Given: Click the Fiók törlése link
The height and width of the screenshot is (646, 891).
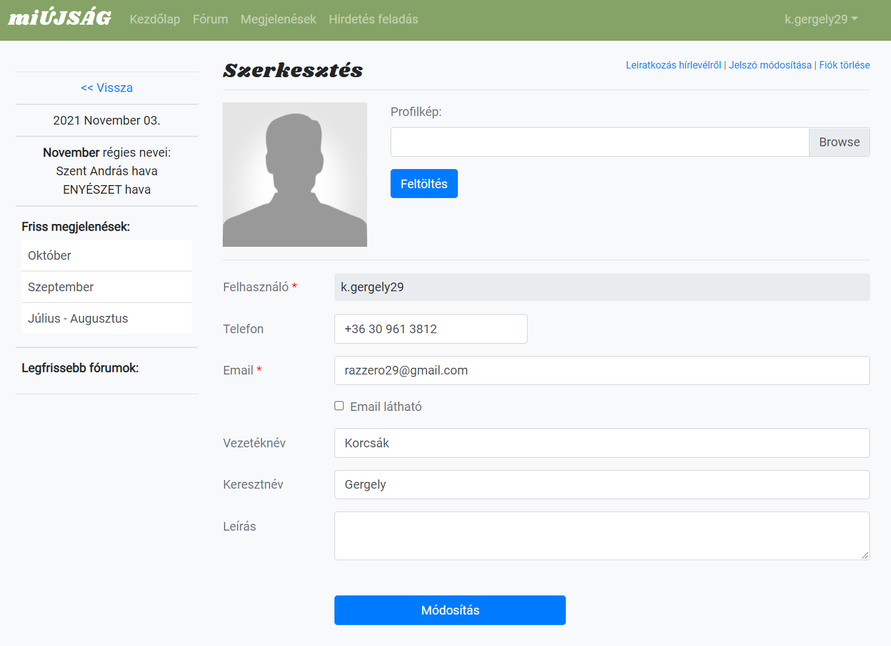Looking at the screenshot, I should (844, 65).
